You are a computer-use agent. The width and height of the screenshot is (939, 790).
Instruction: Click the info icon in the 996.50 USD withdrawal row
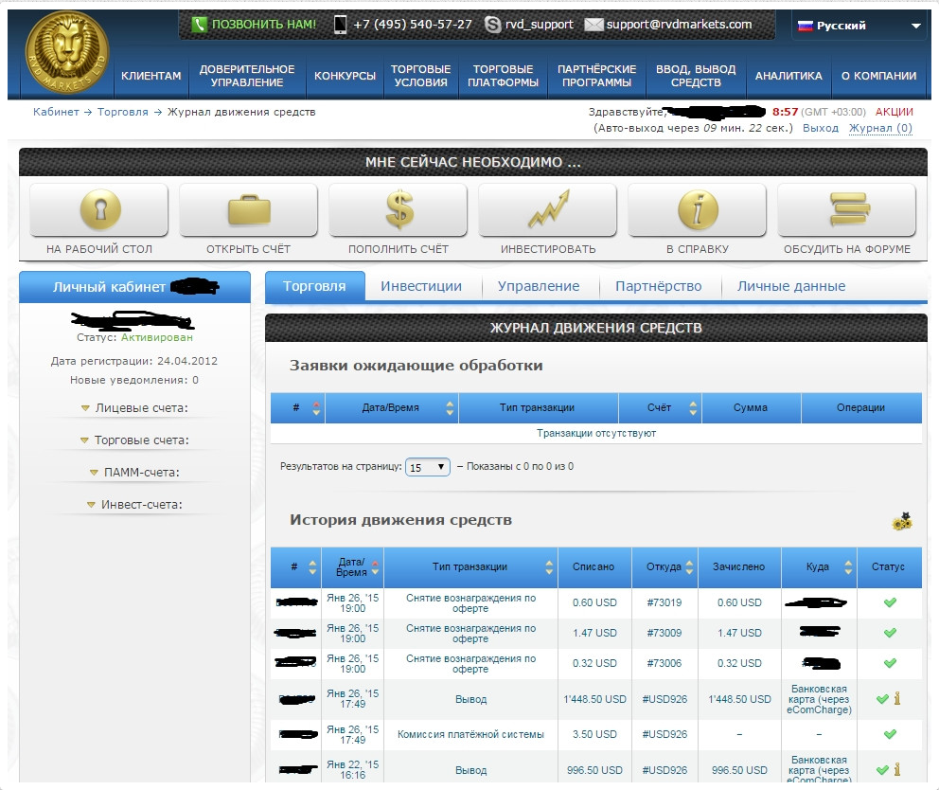(x=897, y=769)
